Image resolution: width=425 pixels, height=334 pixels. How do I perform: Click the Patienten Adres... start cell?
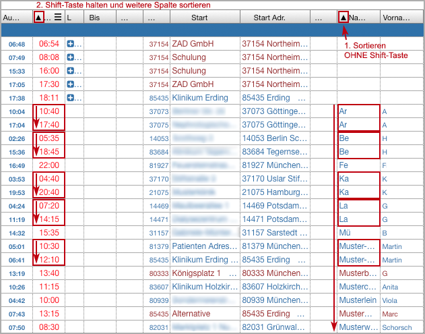tap(205, 246)
